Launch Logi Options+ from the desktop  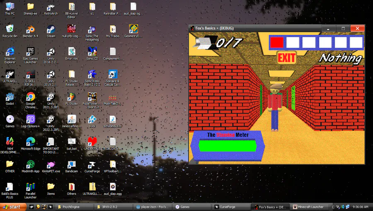pos(30,121)
